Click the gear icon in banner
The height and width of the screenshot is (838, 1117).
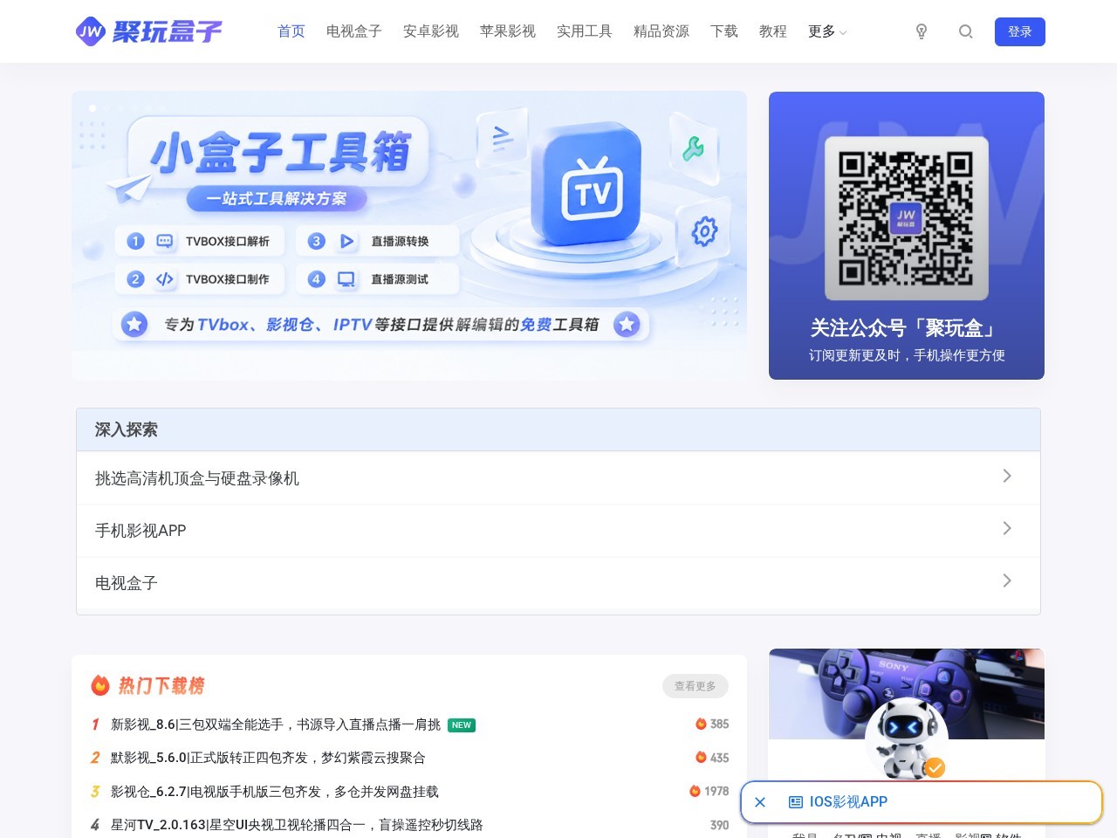point(704,231)
